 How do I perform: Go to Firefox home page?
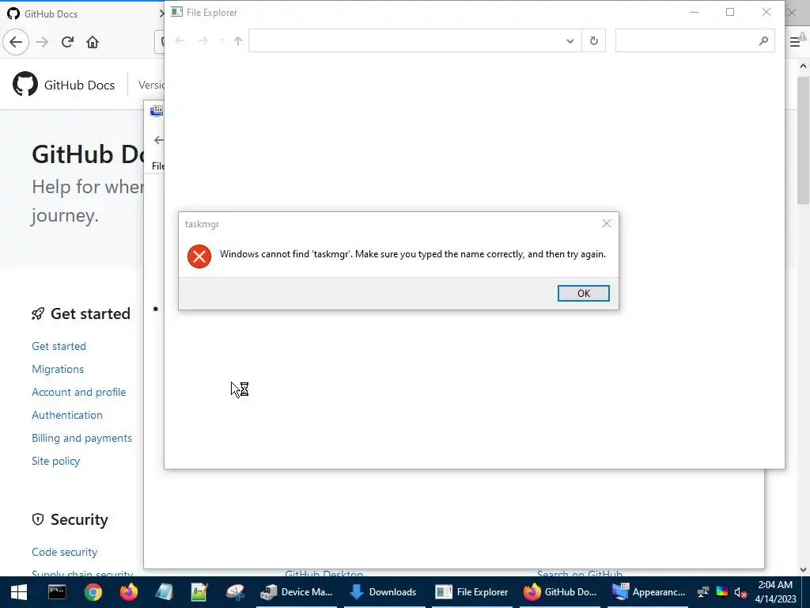click(93, 42)
